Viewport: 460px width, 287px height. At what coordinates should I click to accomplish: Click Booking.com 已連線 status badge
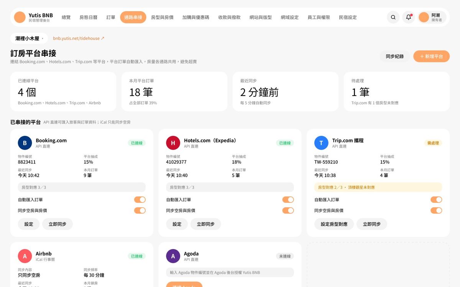pyautogui.click(x=137, y=143)
